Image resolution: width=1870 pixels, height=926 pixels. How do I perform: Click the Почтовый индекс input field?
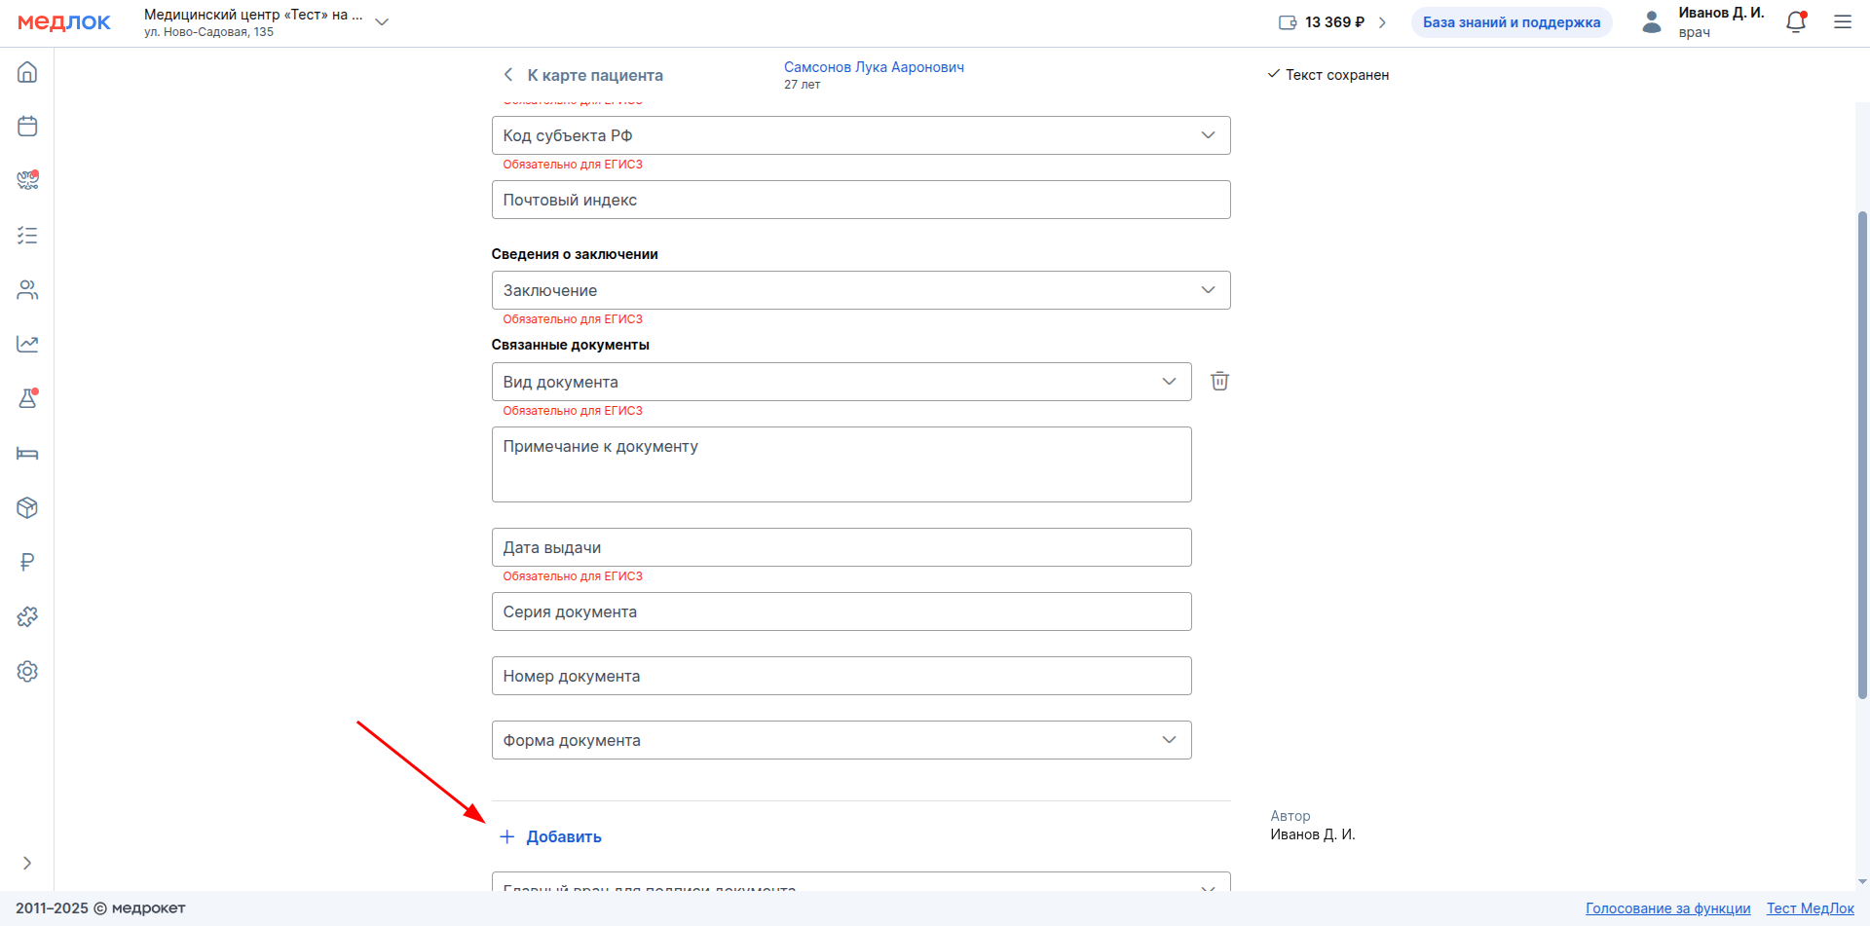[x=860, y=200]
